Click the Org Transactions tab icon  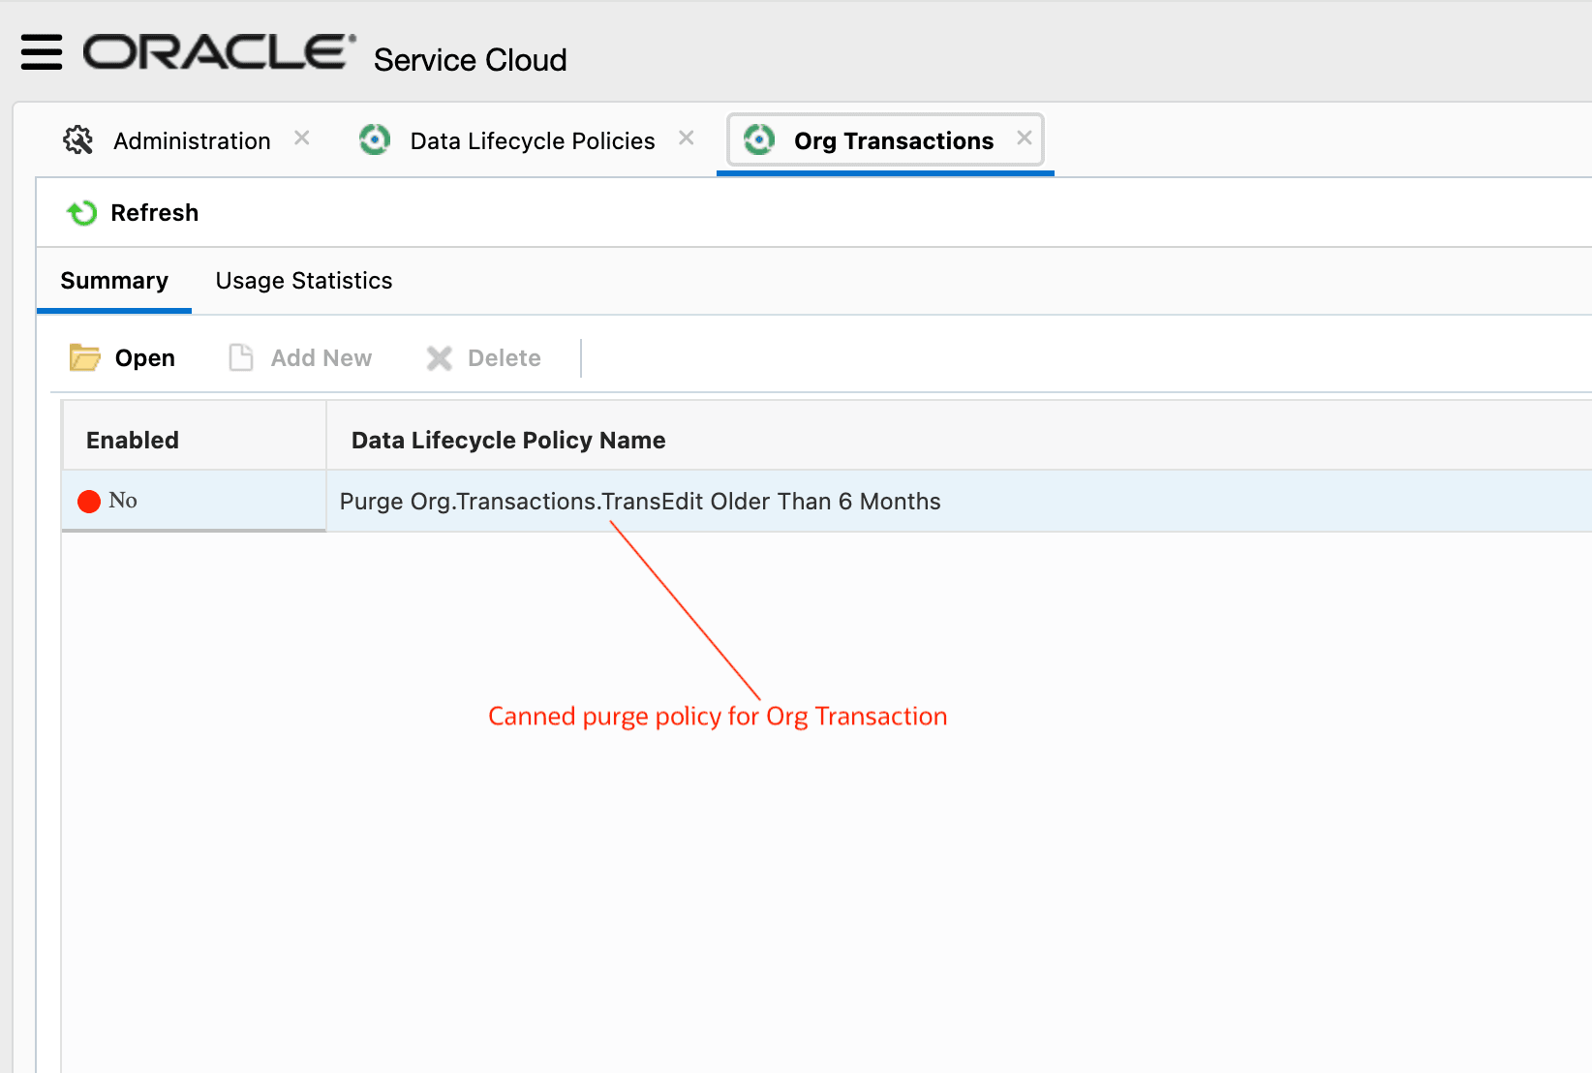tap(759, 140)
